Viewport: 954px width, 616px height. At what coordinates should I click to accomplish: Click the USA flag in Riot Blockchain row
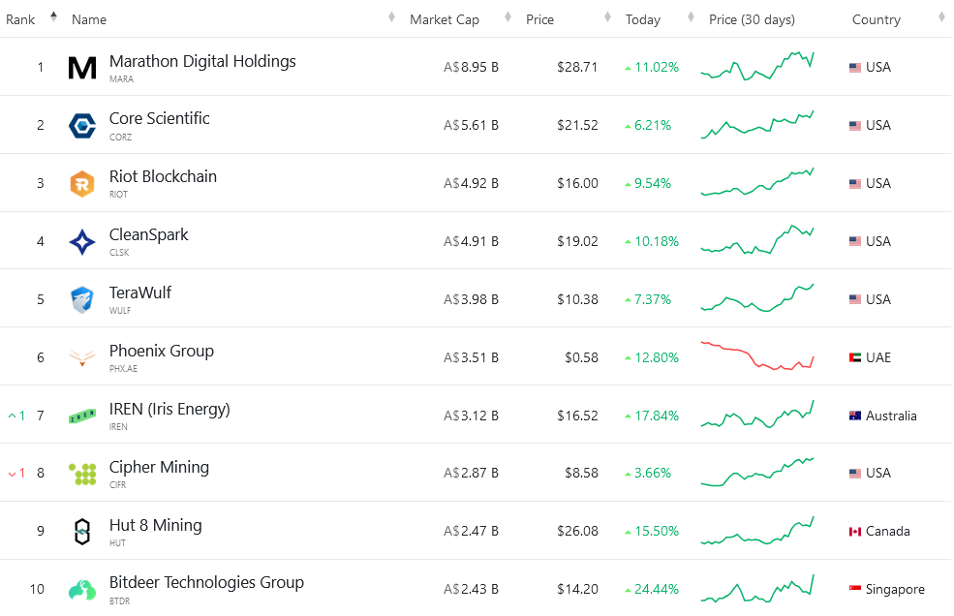coord(855,184)
